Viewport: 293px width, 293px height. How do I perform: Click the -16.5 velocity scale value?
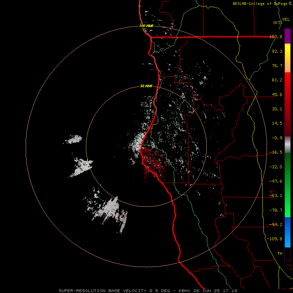pos(276,152)
